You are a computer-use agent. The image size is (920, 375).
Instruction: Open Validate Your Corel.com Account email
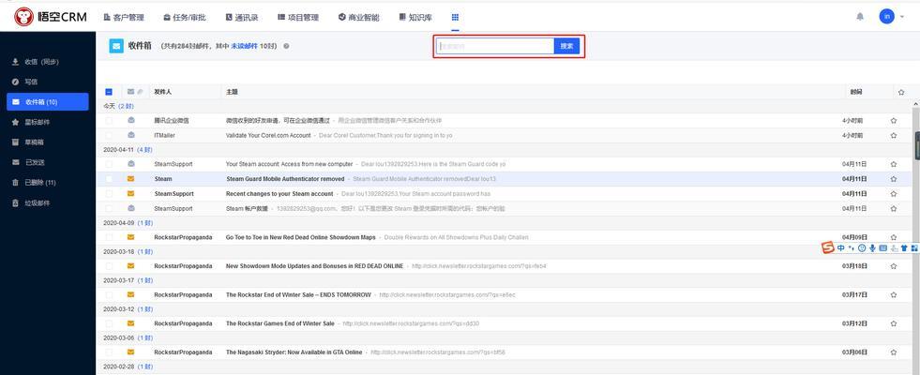268,135
